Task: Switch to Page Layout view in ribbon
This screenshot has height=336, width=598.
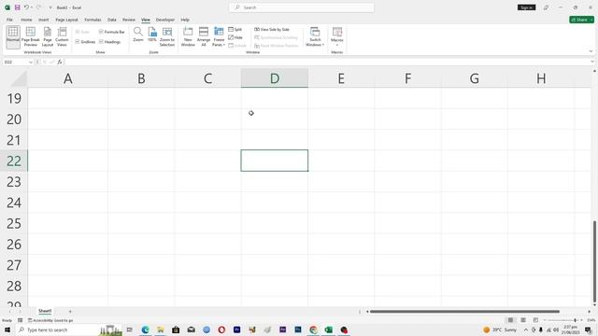Action: (x=48, y=37)
